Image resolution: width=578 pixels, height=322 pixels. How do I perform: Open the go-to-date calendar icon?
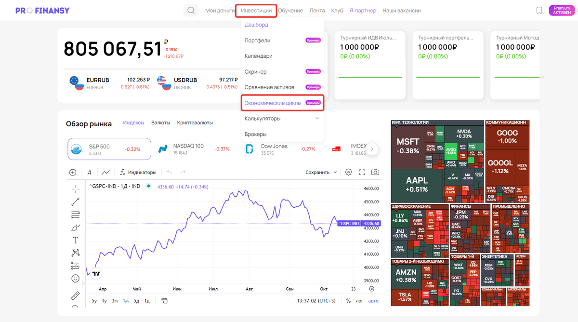(164, 301)
